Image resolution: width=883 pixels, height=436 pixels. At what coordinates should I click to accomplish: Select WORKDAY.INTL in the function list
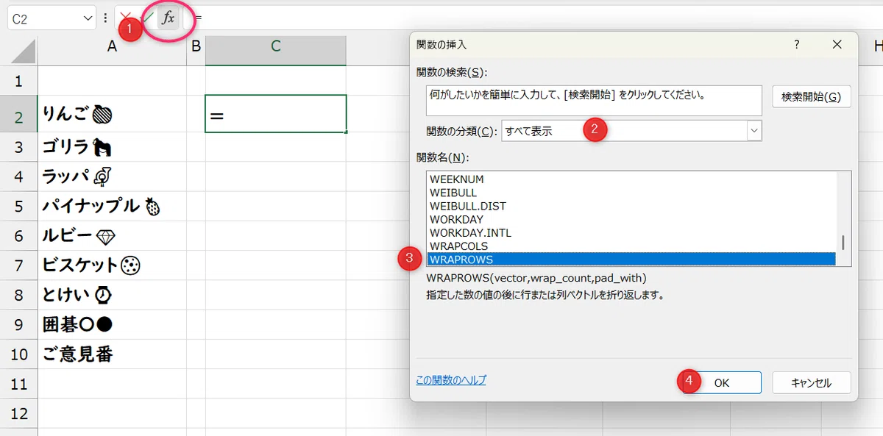pyautogui.click(x=631, y=232)
